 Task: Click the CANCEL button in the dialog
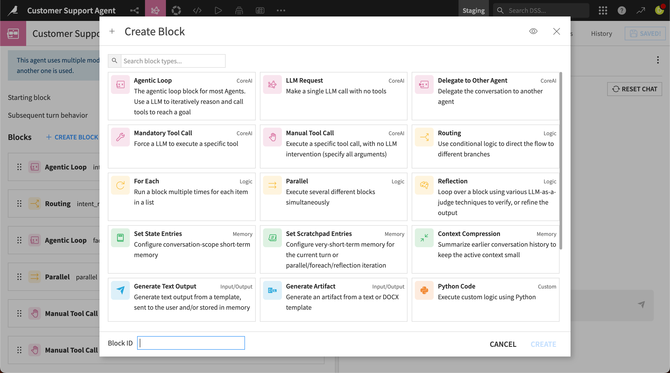[503, 344]
